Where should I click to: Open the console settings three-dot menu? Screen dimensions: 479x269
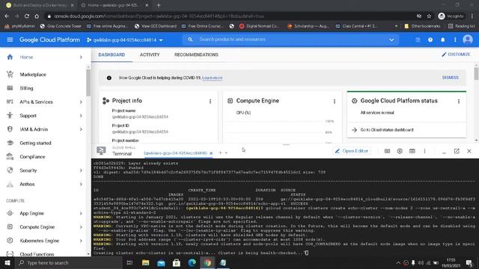point(455,40)
